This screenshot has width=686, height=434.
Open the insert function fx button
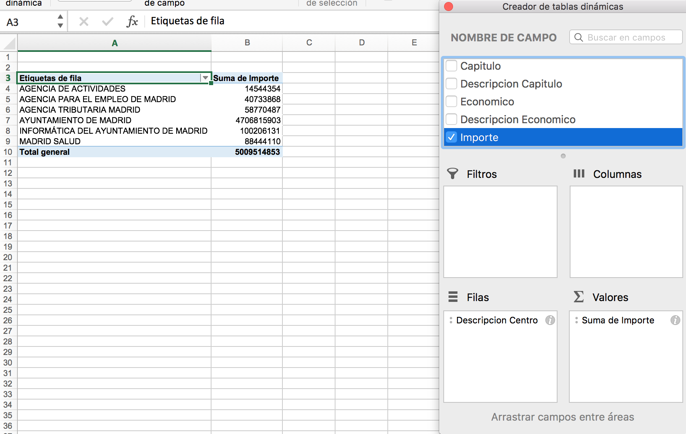point(132,21)
